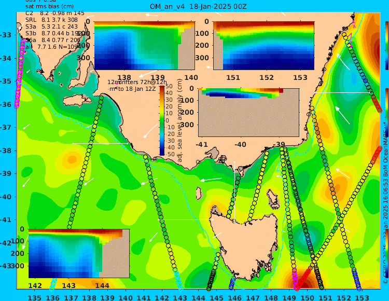Click the 145 label on the main longitude axis
389x301 pixels.
pyautogui.click(x=216, y=297)
